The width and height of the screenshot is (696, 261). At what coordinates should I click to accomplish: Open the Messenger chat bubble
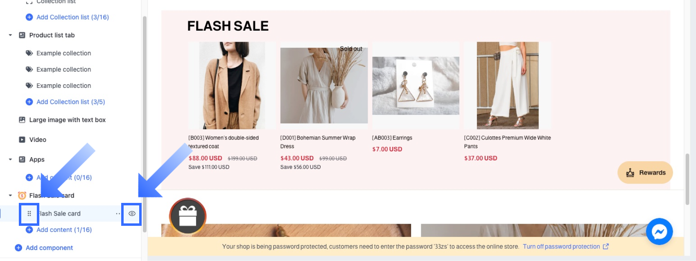(x=660, y=232)
